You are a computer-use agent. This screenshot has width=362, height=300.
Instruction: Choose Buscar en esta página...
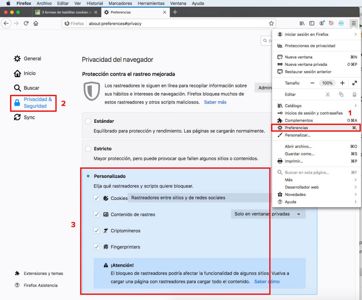[x=316, y=172]
